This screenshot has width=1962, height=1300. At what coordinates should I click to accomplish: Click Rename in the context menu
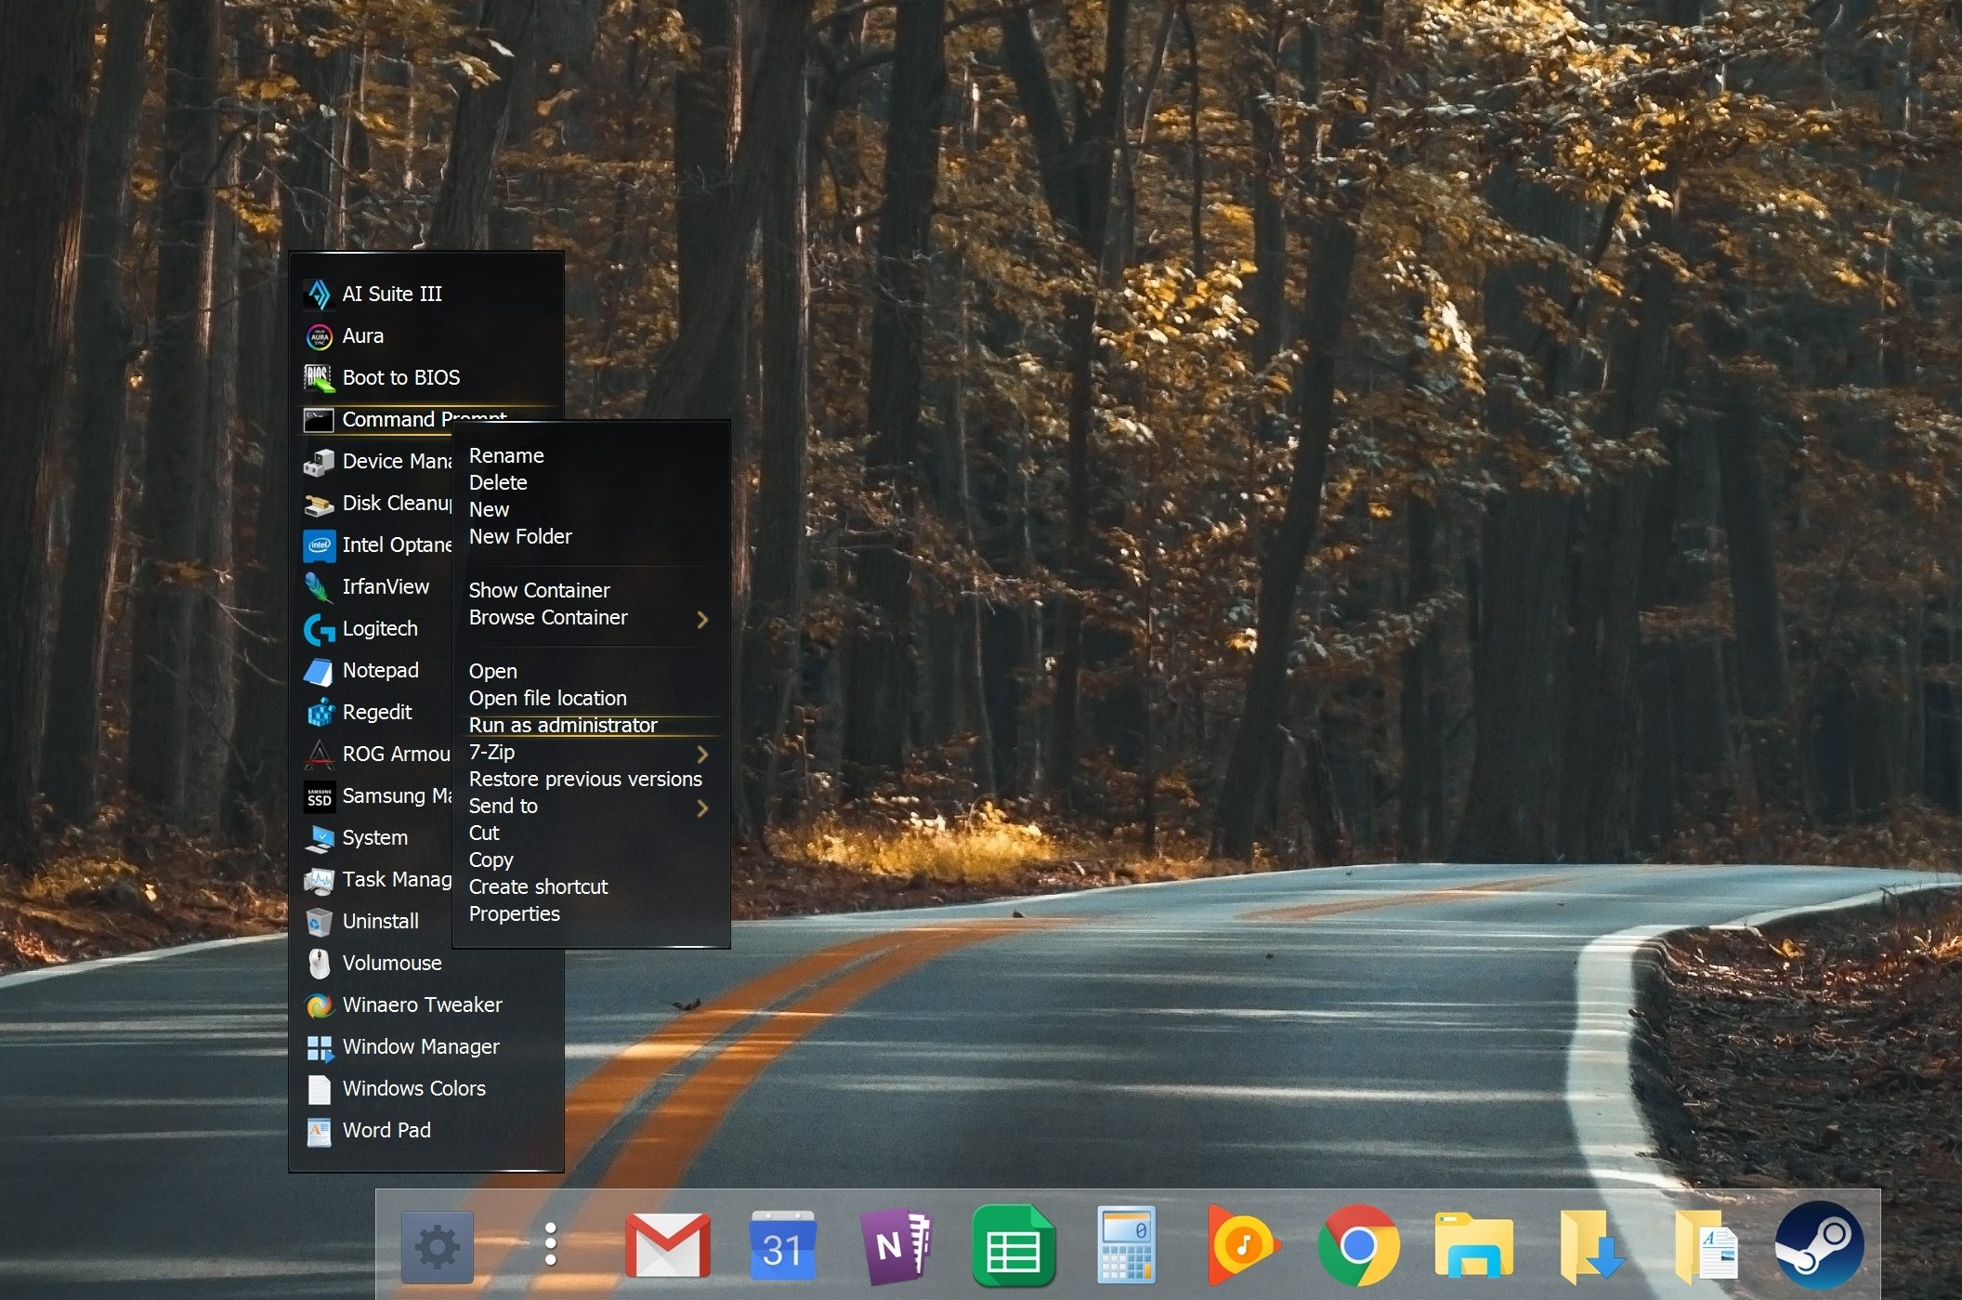click(506, 455)
